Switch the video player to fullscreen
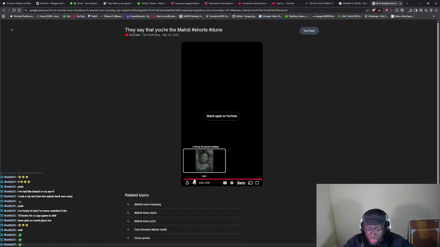440x247 pixels. point(257,183)
